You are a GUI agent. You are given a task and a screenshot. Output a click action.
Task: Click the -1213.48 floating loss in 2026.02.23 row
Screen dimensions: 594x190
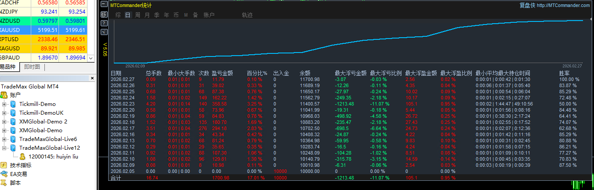[x=345, y=104]
